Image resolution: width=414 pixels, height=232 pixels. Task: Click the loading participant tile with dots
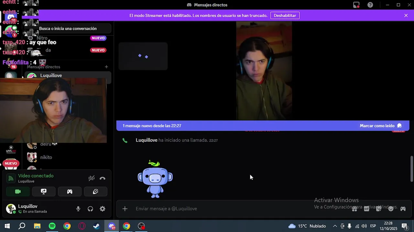point(143,56)
